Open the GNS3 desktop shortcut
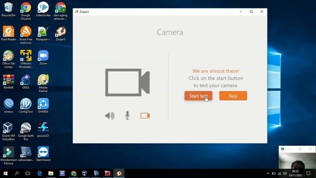Viewport: 316px width, 178px height. [x=26, y=82]
